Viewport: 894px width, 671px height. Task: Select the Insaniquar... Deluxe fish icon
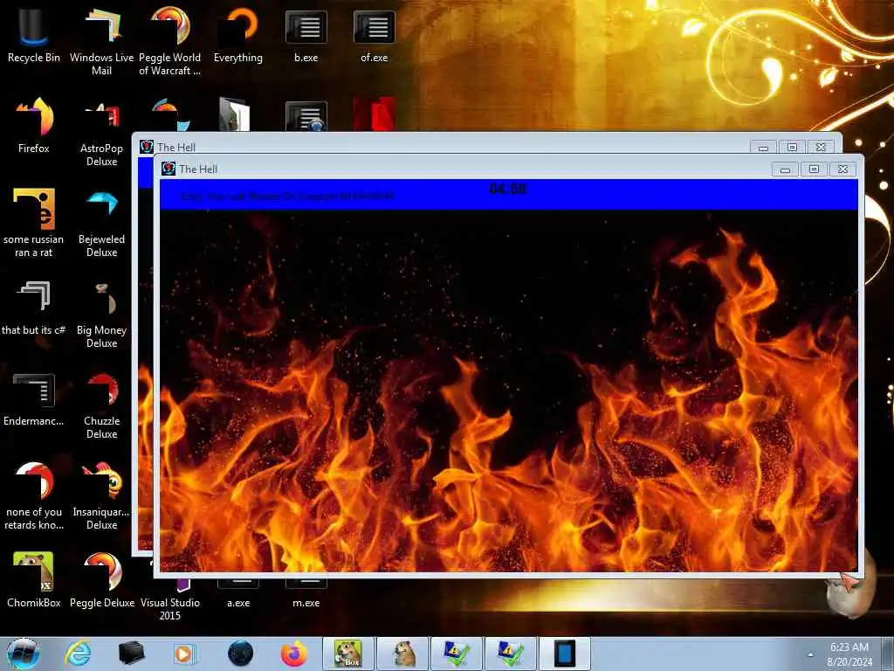tap(101, 495)
